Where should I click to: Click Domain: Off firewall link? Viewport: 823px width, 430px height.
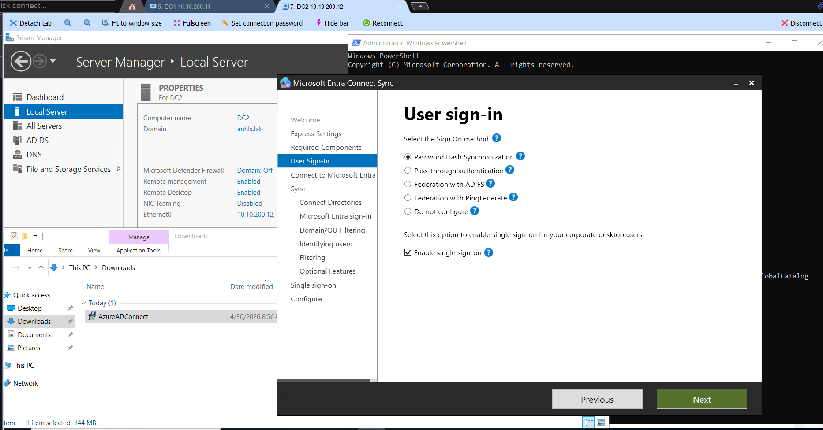click(254, 171)
